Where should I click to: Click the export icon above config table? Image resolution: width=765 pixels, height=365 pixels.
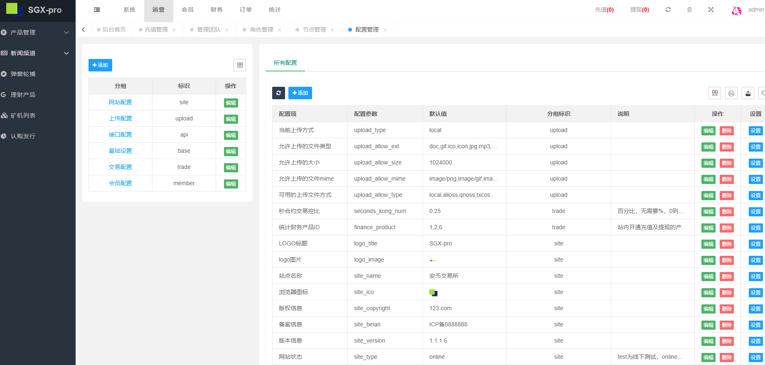tap(748, 93)
